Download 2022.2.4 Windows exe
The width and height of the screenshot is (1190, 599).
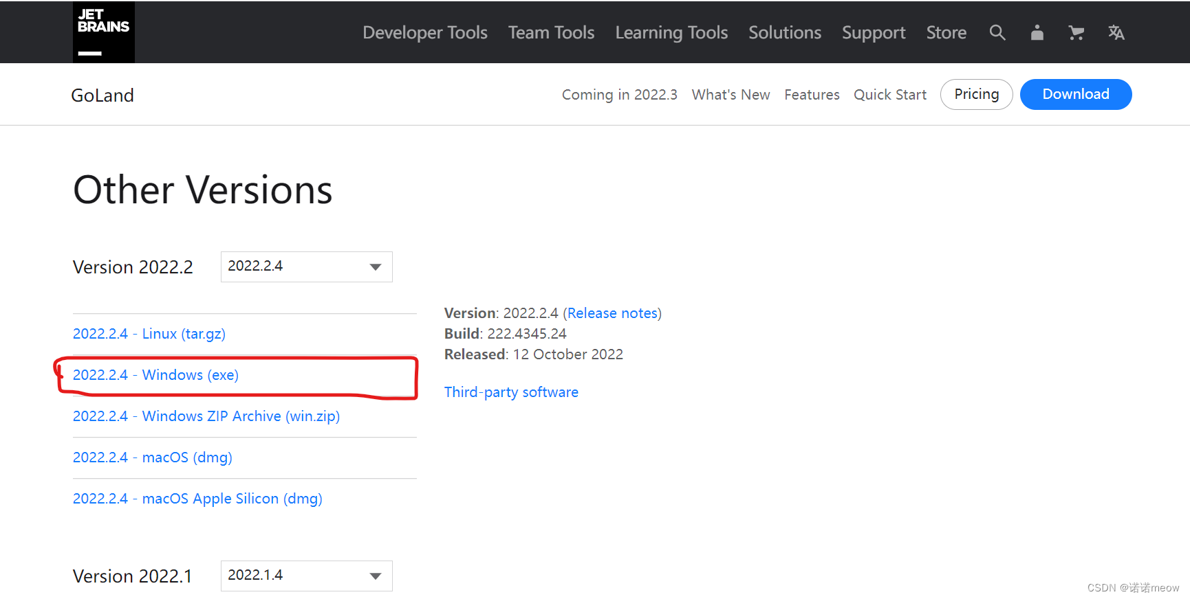tap(155, 375)
